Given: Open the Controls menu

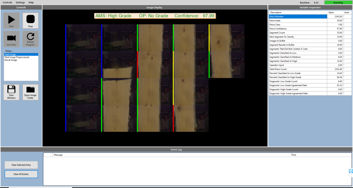Looking at the screenshot, I should [x=7, y=2].
